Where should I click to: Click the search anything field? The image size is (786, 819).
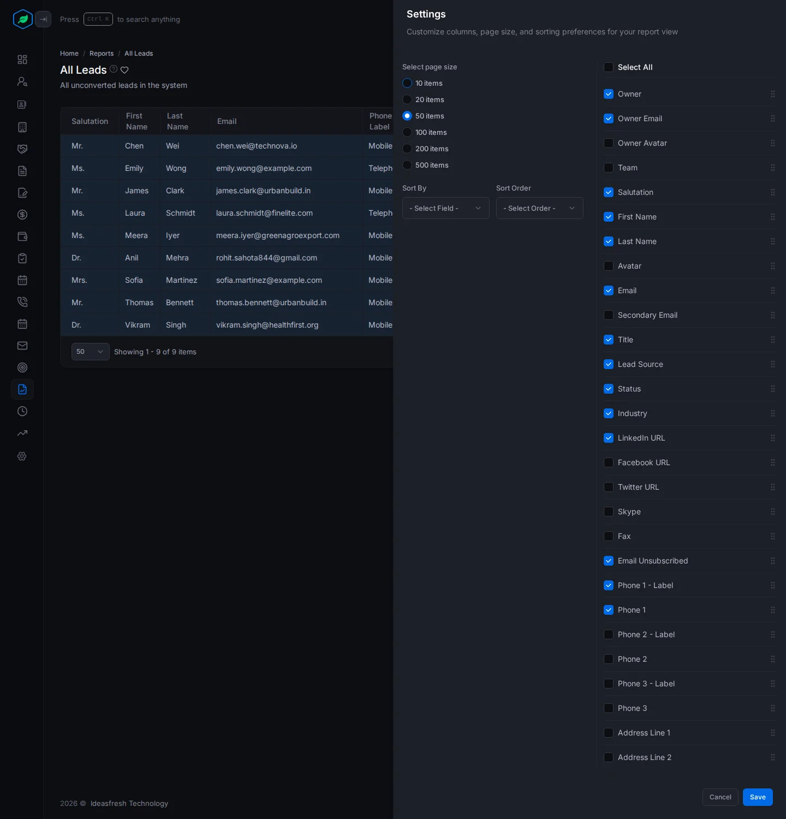(120, 19)
